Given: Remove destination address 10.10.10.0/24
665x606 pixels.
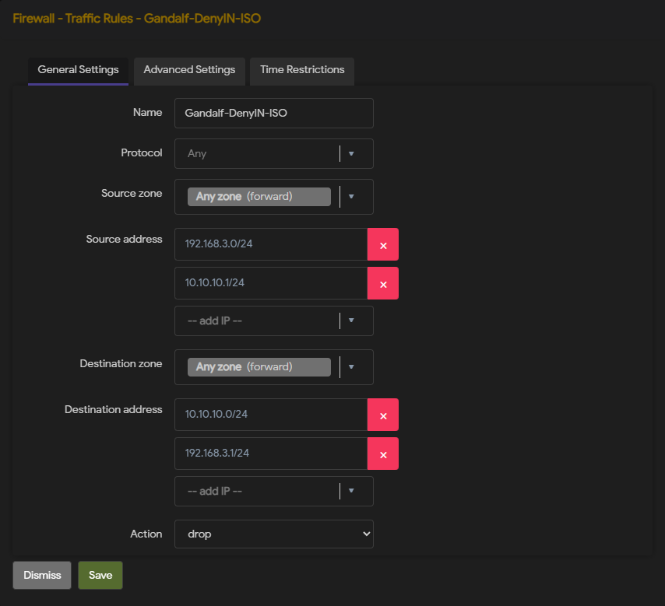Looking at the screenshot, I should pos(382,415).
